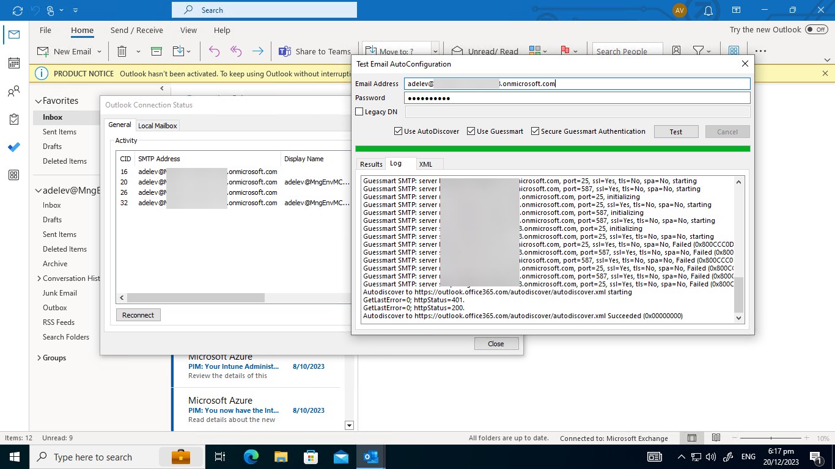The height and width of the screenshot is (469, 835).
Task: Open the Help ribbon tab
Action: (222, 30)
